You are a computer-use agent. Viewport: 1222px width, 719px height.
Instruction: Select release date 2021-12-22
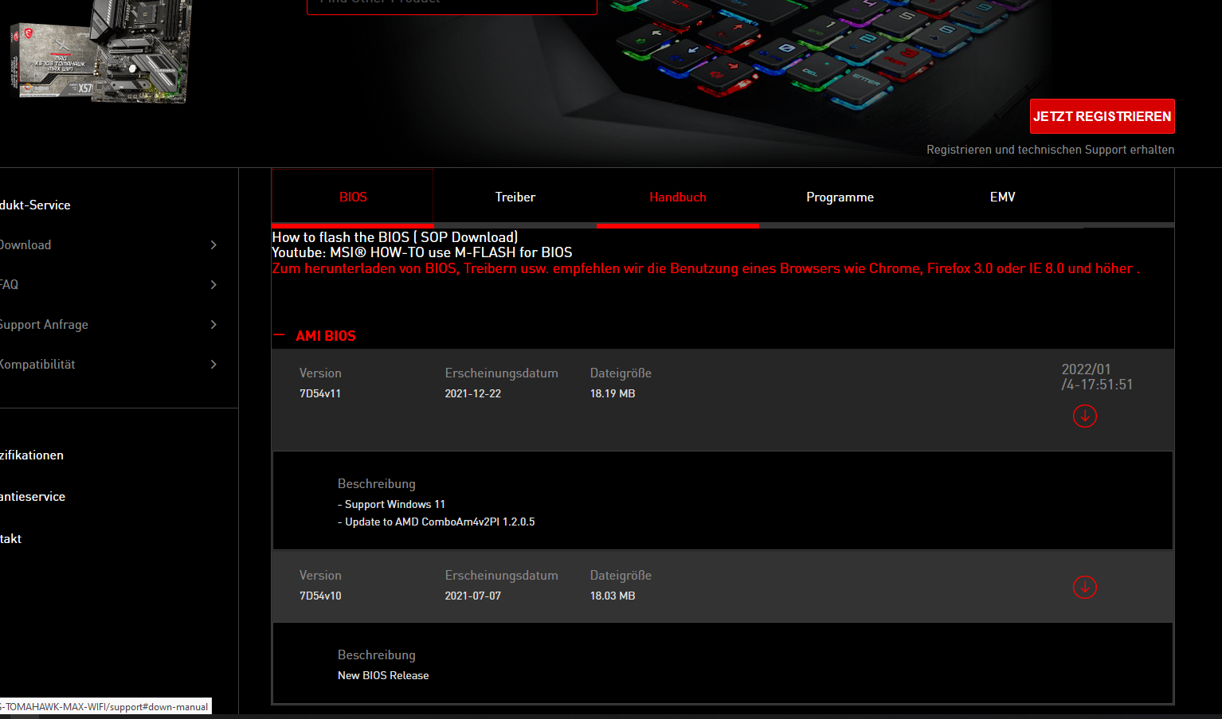pyautogui.click(x=472, y=393)
